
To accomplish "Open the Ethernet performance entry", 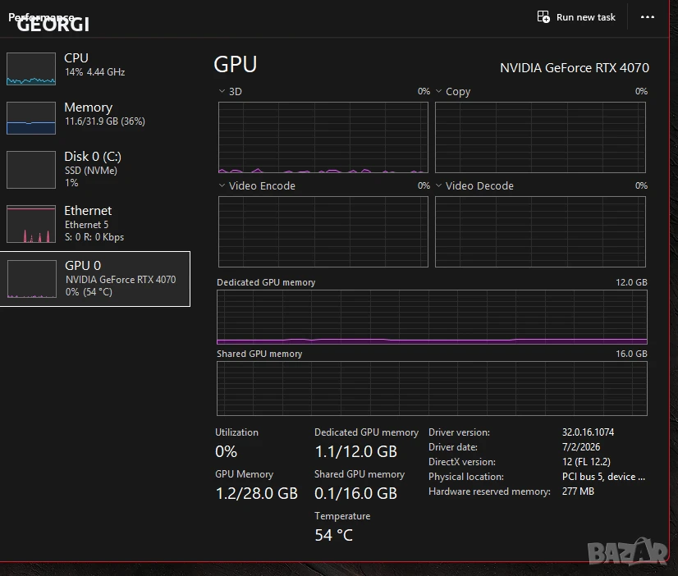I will [95, 223].
